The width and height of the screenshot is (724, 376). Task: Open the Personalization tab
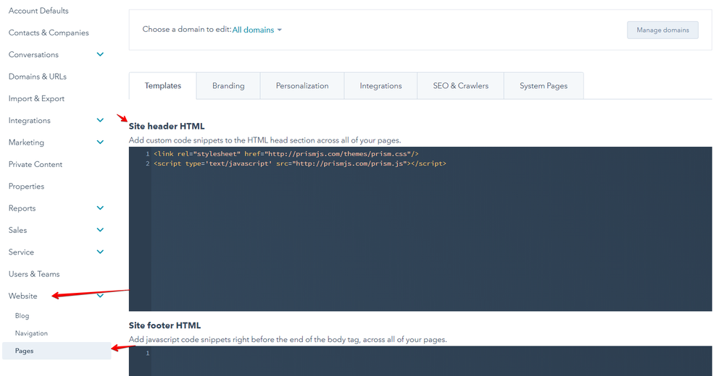tap(302, 86)
